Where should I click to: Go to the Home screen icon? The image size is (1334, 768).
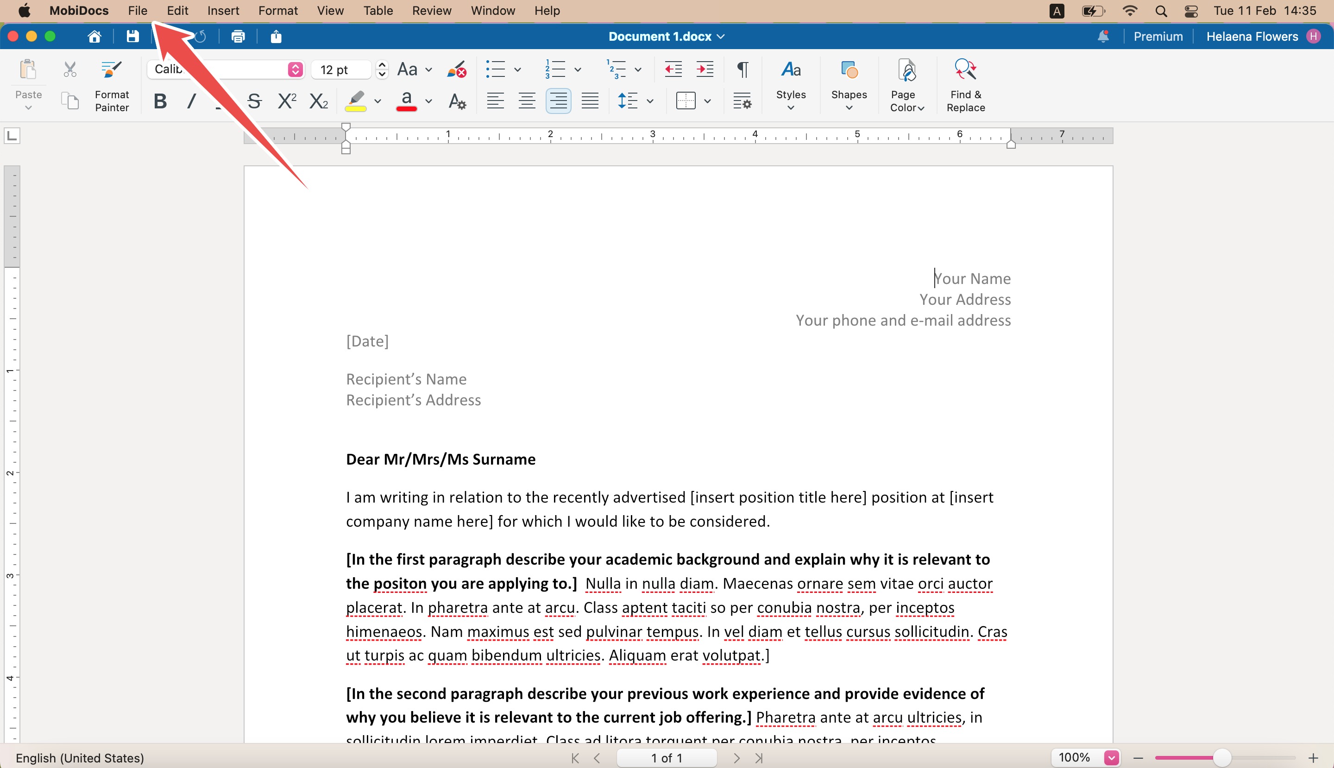pyautogui.click(x=94, y=37)
